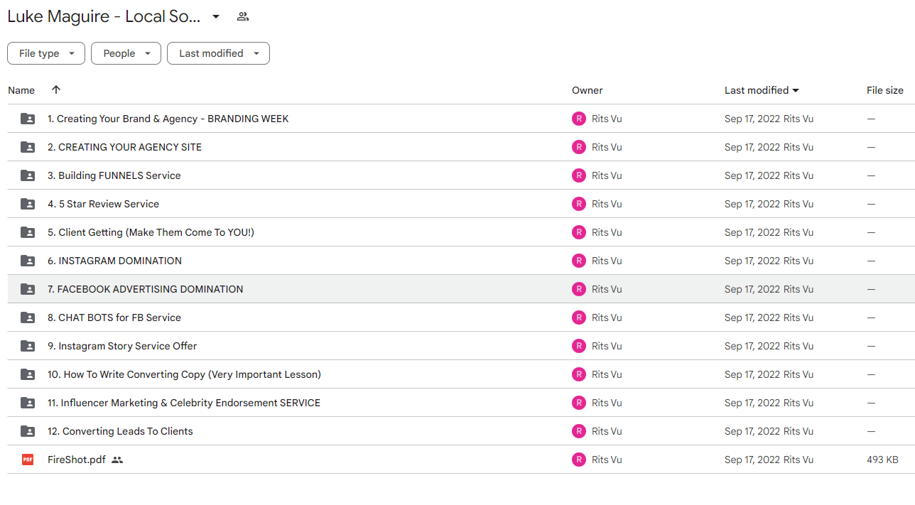The height and width of the screenshot is (505, 915).
Task: Click owner avatar in Branding Week row
Action: coord(579,119)
